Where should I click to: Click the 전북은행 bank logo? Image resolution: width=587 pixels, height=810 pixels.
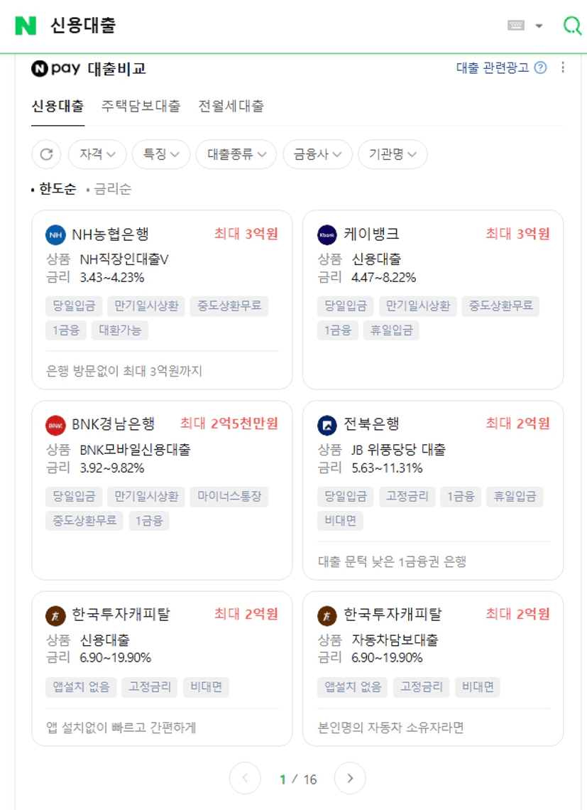click(x=327, y=425)
